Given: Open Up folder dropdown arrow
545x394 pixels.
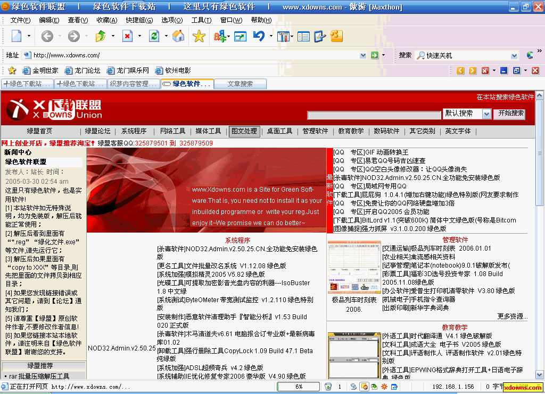Looking at the screenshot, I should (x=113, y=36).
